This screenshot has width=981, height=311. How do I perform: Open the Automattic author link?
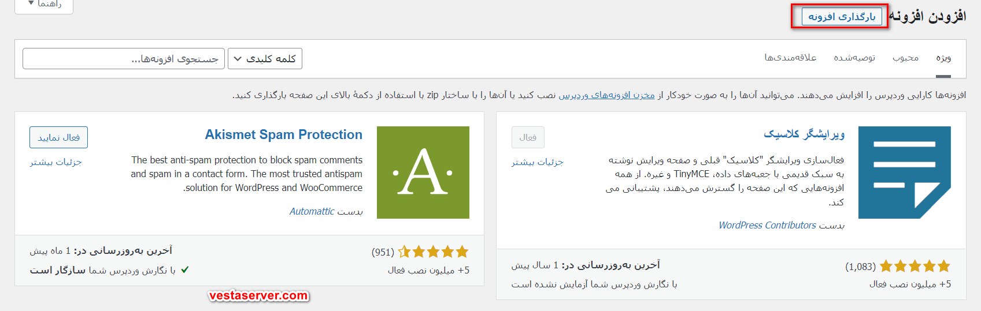(312, 212)
